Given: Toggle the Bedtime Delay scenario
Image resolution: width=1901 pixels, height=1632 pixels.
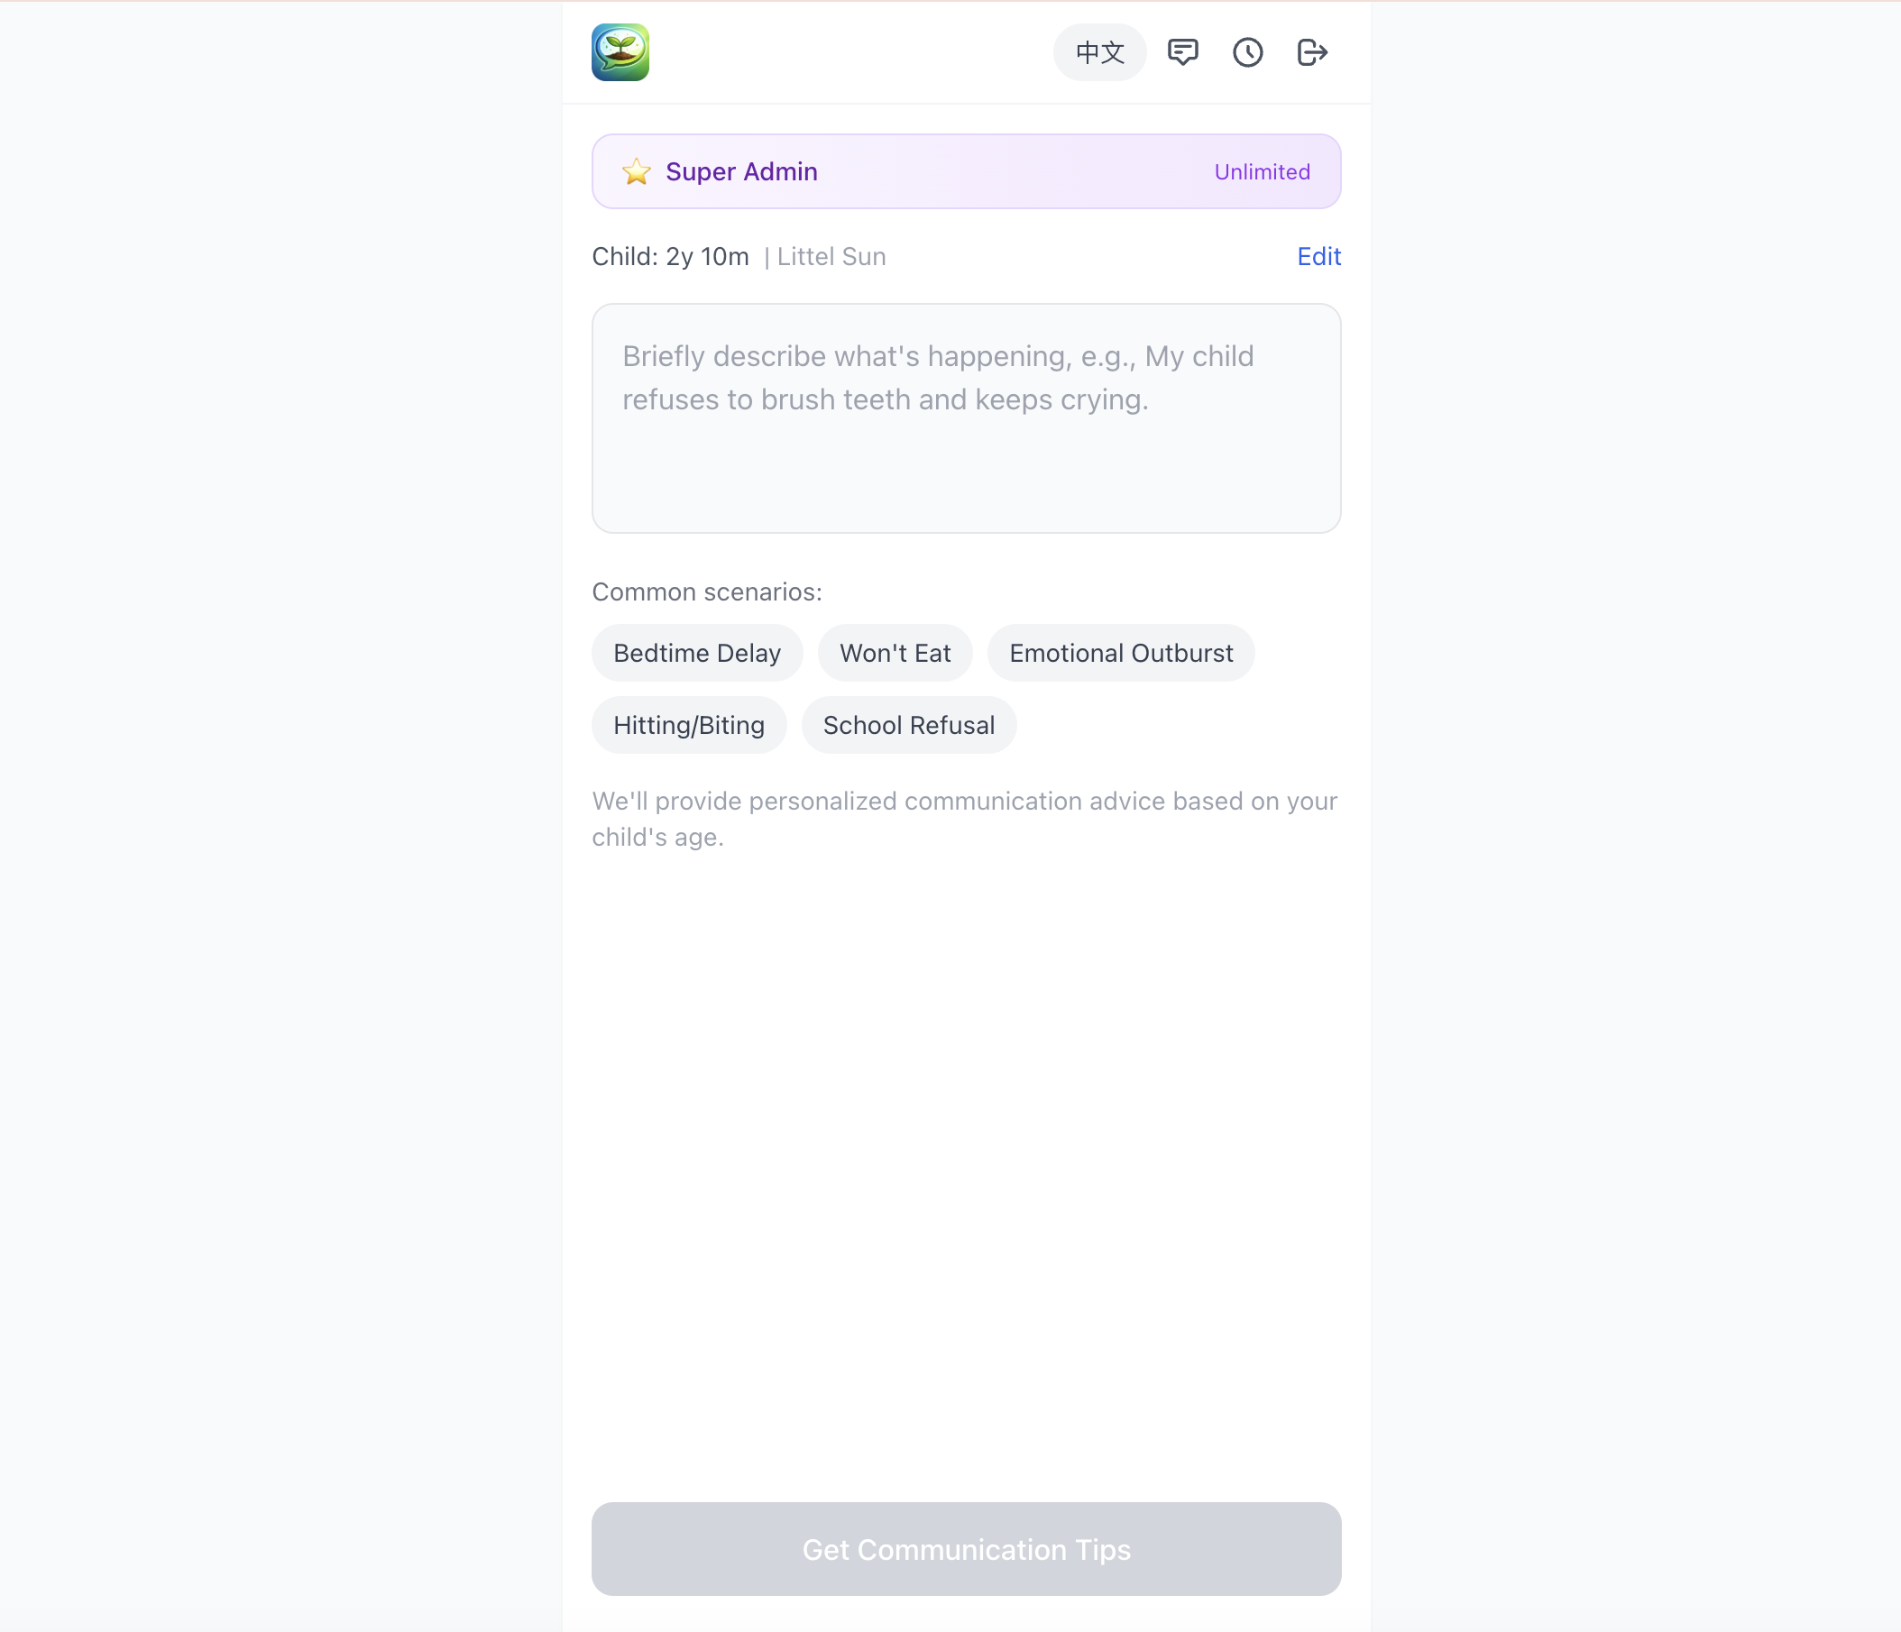Looking at the screenshot, I should (x=696, y=652).
